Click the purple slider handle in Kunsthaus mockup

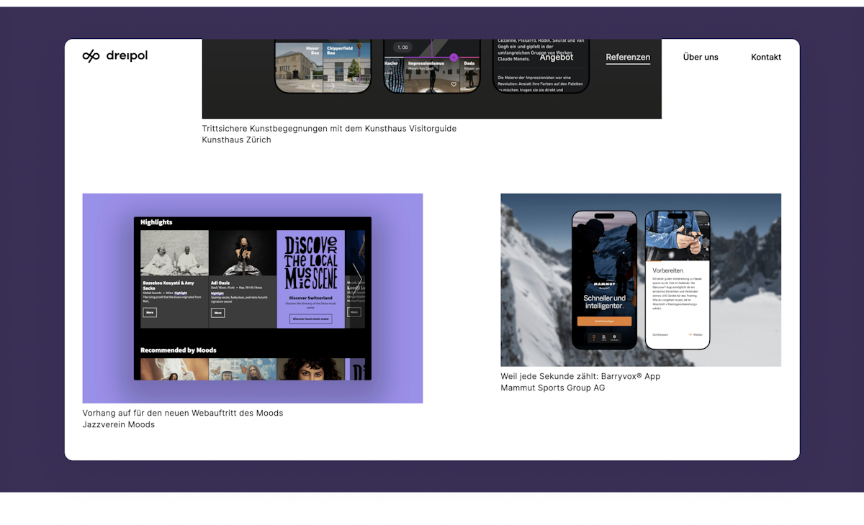[x=454, y=58]
